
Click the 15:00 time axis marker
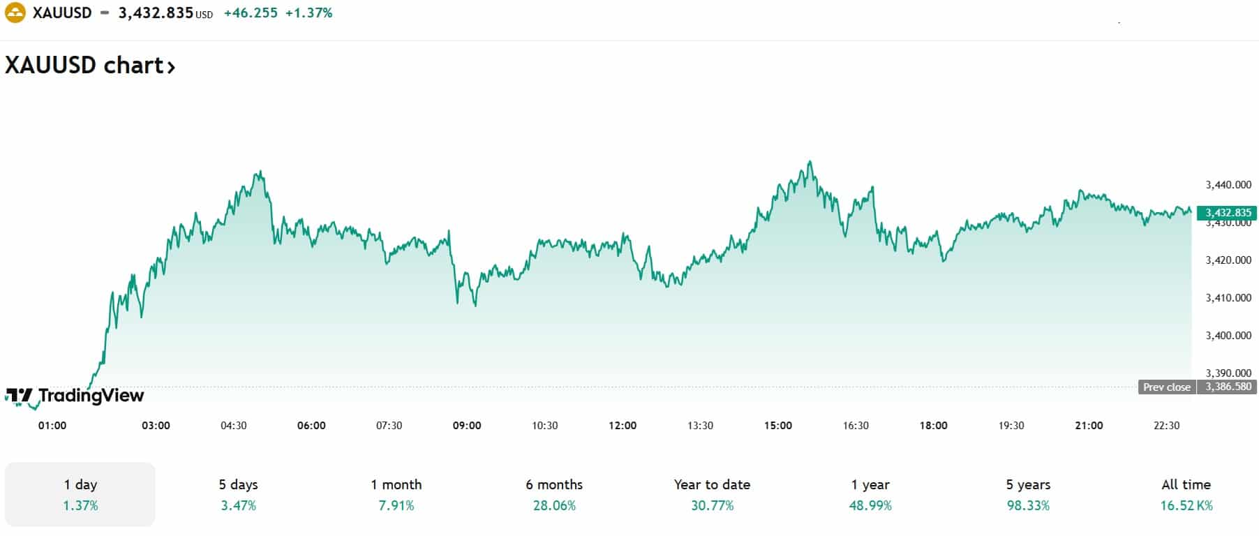coord(777,425)
